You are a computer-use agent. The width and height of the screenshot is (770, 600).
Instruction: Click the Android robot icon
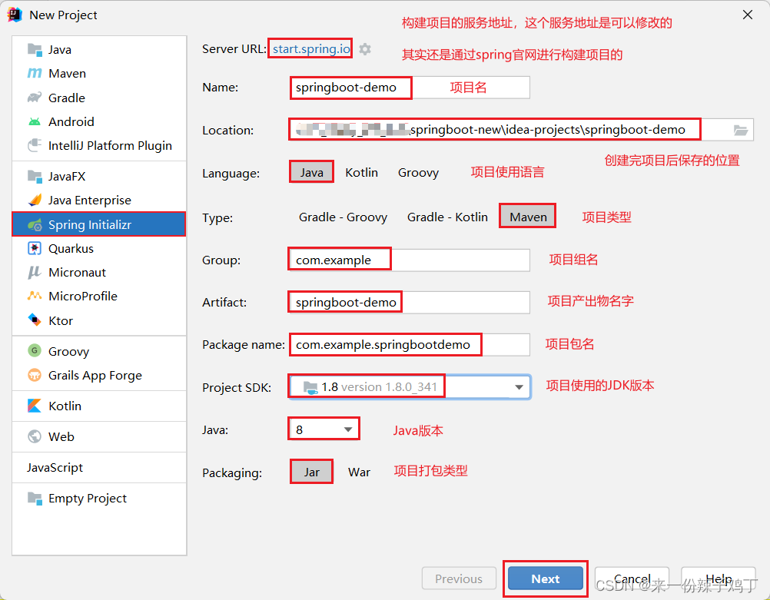(35, 121)
